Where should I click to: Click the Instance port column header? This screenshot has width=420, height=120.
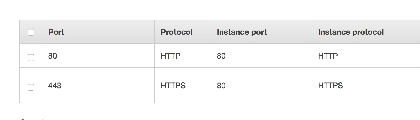[242, 32]
